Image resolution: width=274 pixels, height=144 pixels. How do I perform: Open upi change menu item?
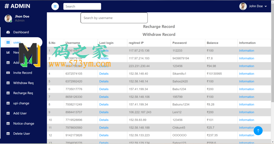pyautogui.click(x=21, y=103)
